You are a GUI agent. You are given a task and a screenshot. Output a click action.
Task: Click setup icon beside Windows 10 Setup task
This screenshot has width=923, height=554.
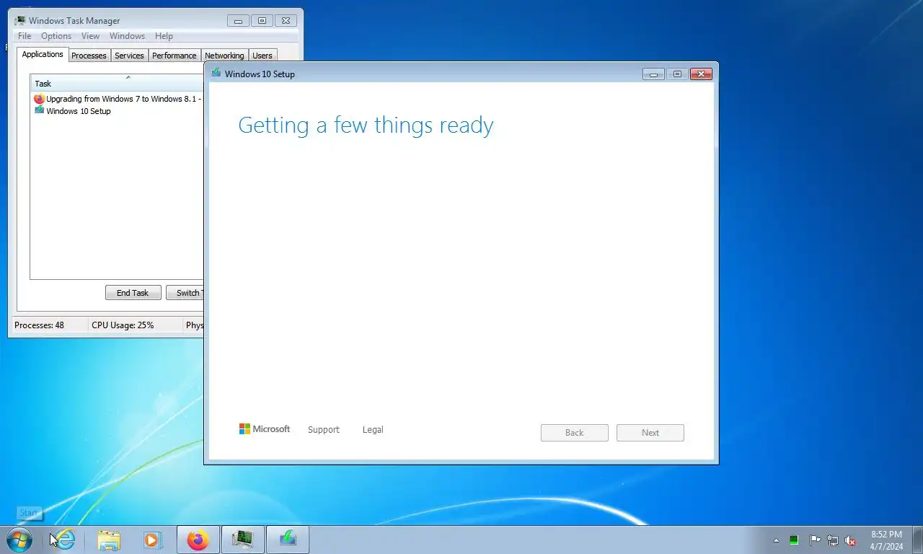click(39, 110)
